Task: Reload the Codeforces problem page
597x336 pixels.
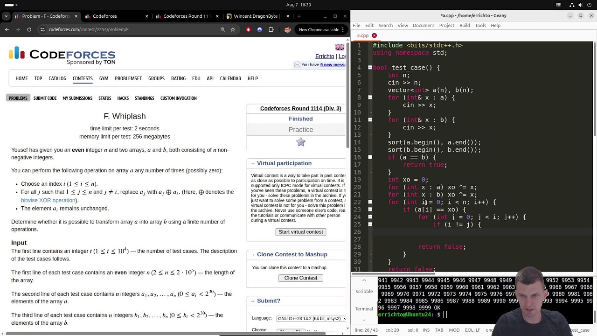Action: (x=29, y=29)
